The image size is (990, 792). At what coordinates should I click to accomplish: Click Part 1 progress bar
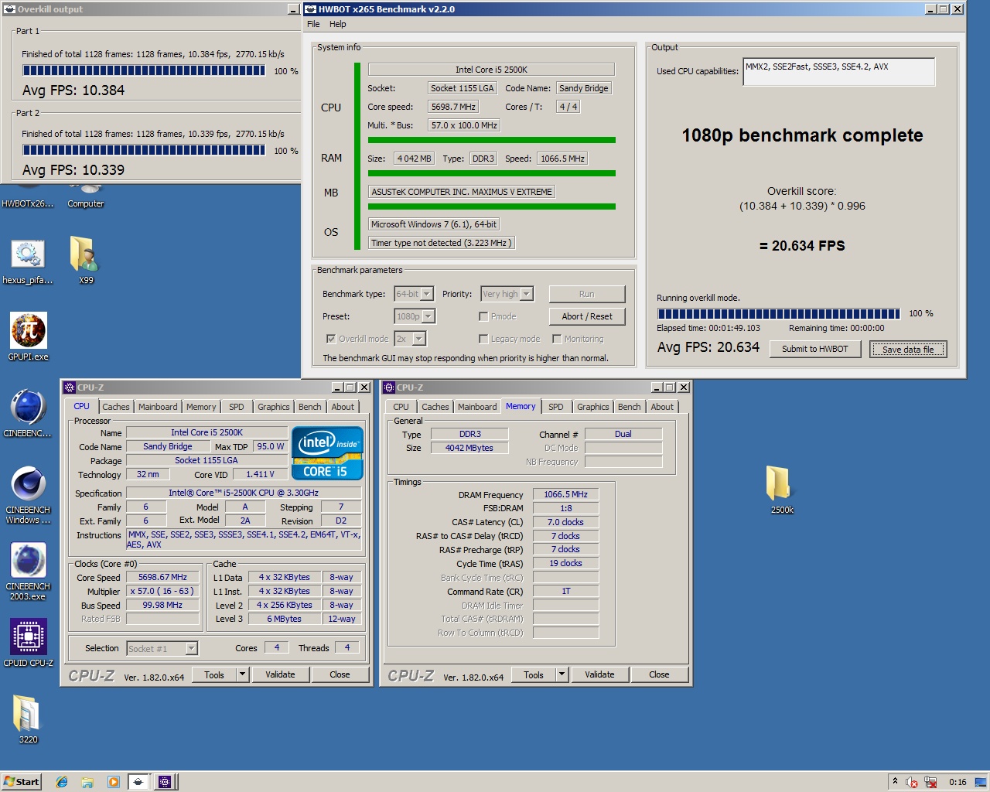143,70
